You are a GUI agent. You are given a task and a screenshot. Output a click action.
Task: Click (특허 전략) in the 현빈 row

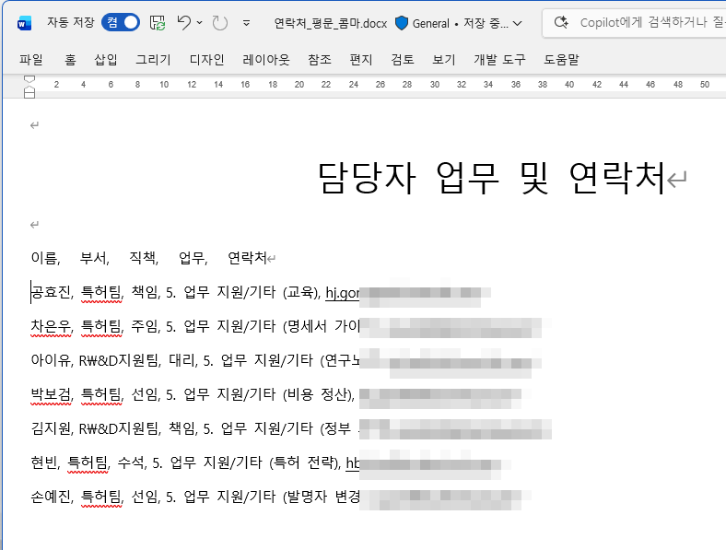(304, 462)
